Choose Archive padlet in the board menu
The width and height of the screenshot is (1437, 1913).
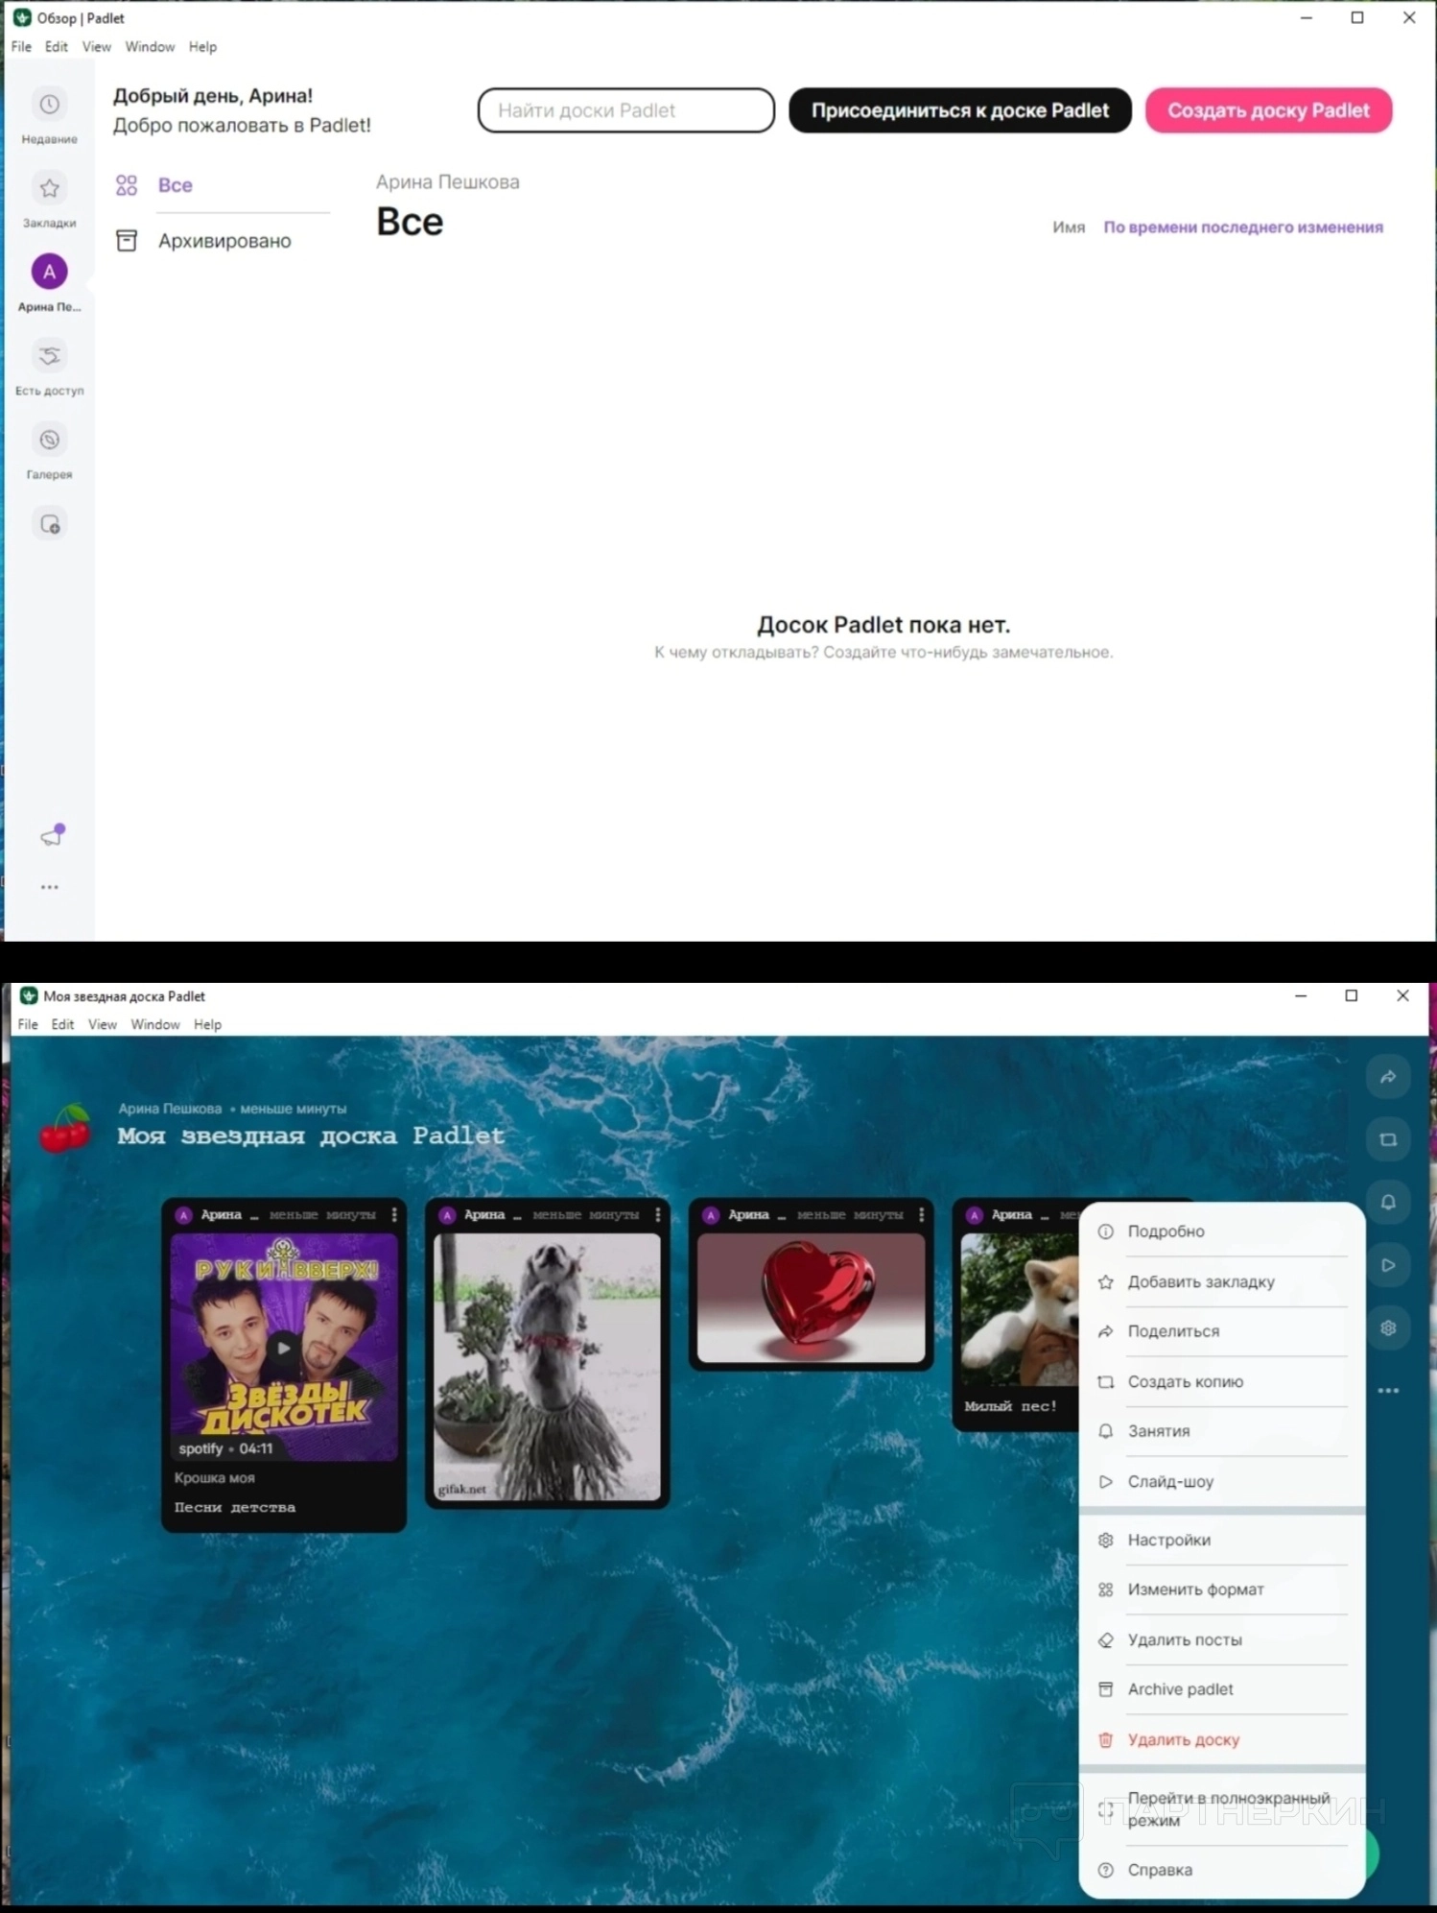pos(1222,1689)
